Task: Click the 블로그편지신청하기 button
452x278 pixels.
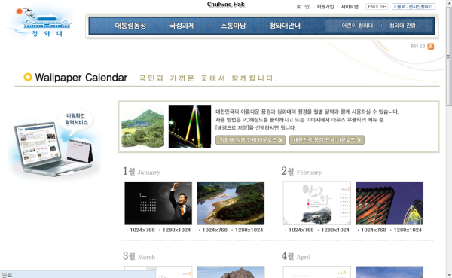Action: [x=414, y=6]
